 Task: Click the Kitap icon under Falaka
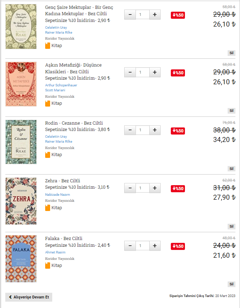pyautogui.click(x=48, y=266)
